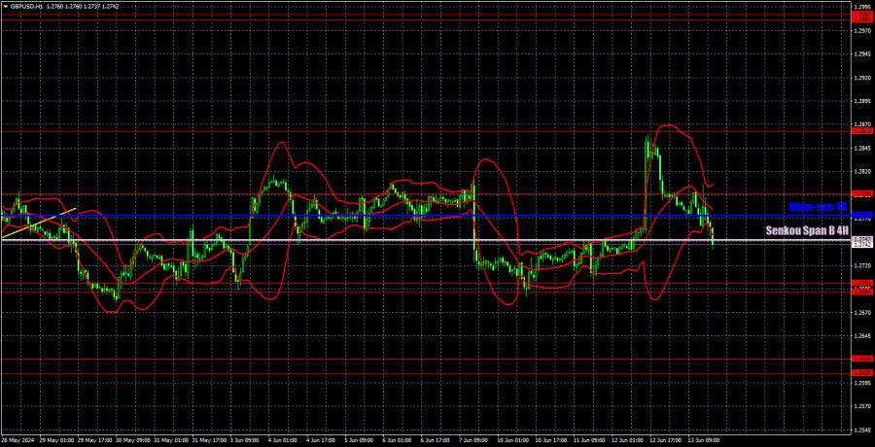Viewport: 875px width, 447px height.
Task: Select the yellow trend line at left
Action: [x=39, y=222]
